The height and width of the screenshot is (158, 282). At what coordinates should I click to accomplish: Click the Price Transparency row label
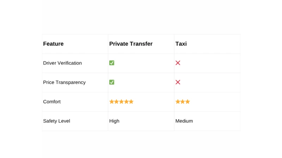tap(64, 83)
